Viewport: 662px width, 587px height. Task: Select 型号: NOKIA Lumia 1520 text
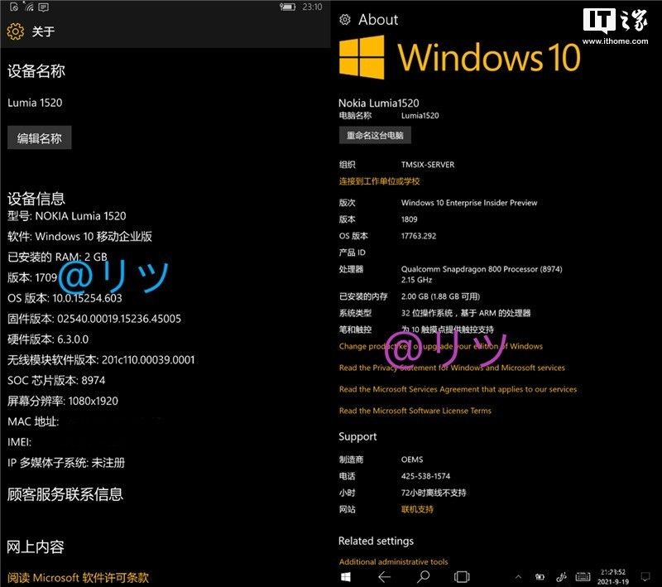67,216
